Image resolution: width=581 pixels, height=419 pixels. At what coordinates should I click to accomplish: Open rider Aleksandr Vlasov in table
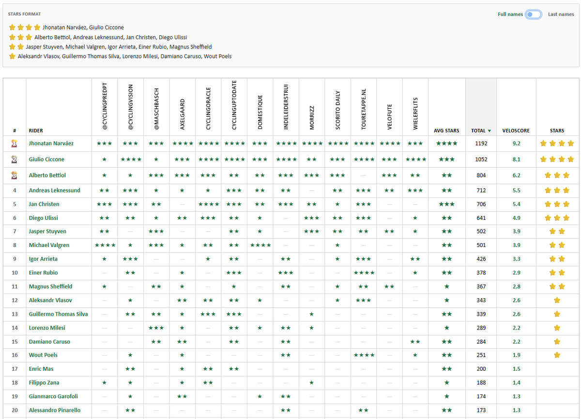tap(50, 300)
